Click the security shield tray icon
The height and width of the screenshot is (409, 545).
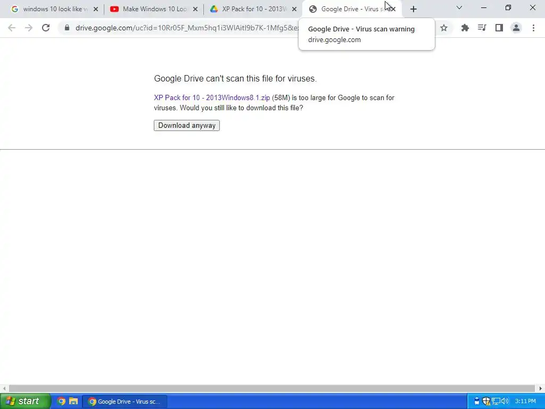(x=486, y=402)
